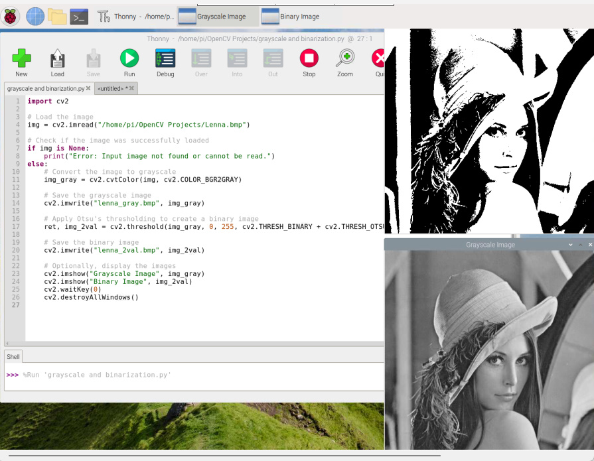Screen dimensions: 594x461
Task: Click the editor horizontal scrollbar
Action: click(x=194, y=344)
